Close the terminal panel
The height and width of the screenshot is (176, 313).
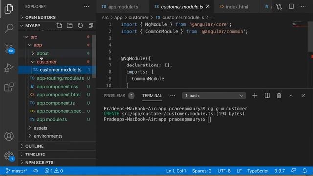pyautogui.click(x=303, y=96)
